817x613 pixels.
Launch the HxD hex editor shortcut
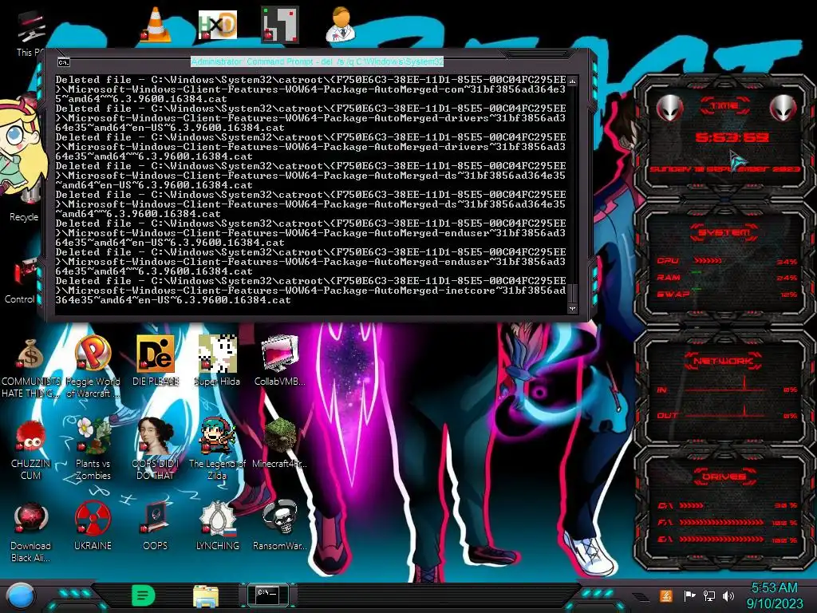coord(217,25)
